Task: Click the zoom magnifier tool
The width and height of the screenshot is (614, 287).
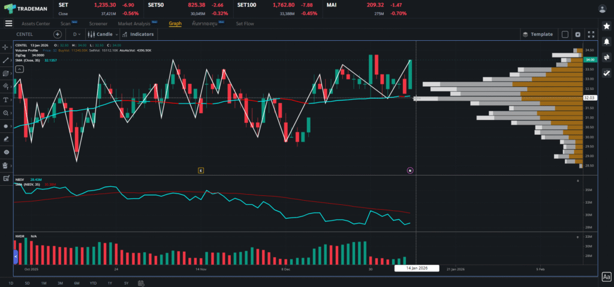Action: [6, 113]
